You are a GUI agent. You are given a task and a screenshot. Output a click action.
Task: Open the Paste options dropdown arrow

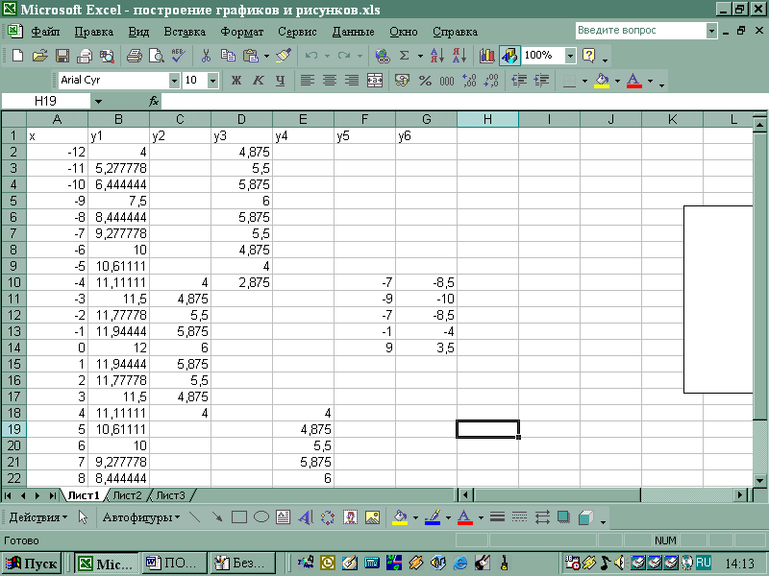[266, 56]
